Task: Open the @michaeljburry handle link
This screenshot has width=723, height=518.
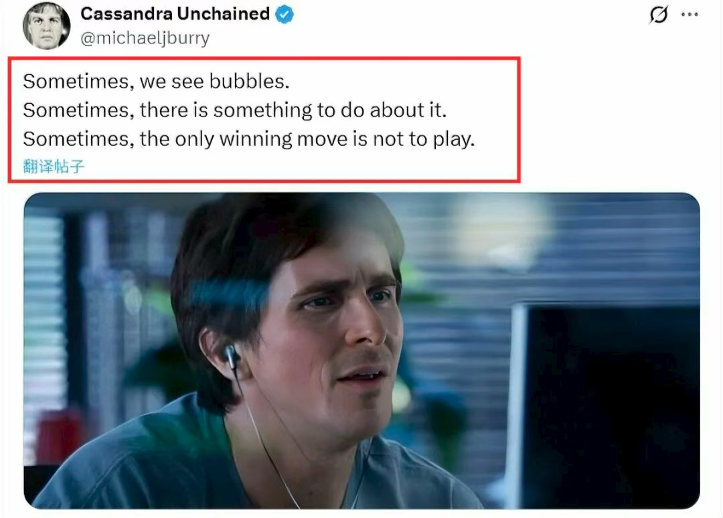Action: click(145, 38)
